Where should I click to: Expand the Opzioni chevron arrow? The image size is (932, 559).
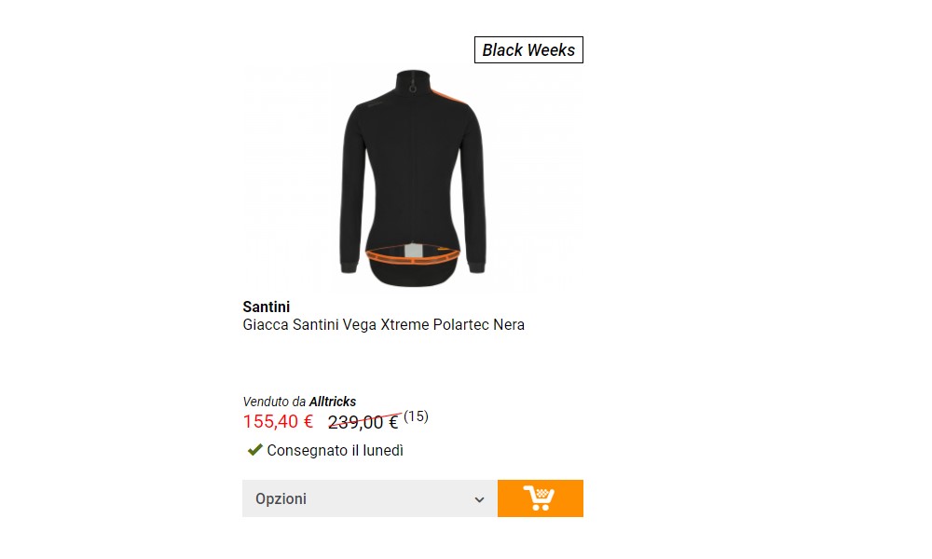(x=479, y=499)
